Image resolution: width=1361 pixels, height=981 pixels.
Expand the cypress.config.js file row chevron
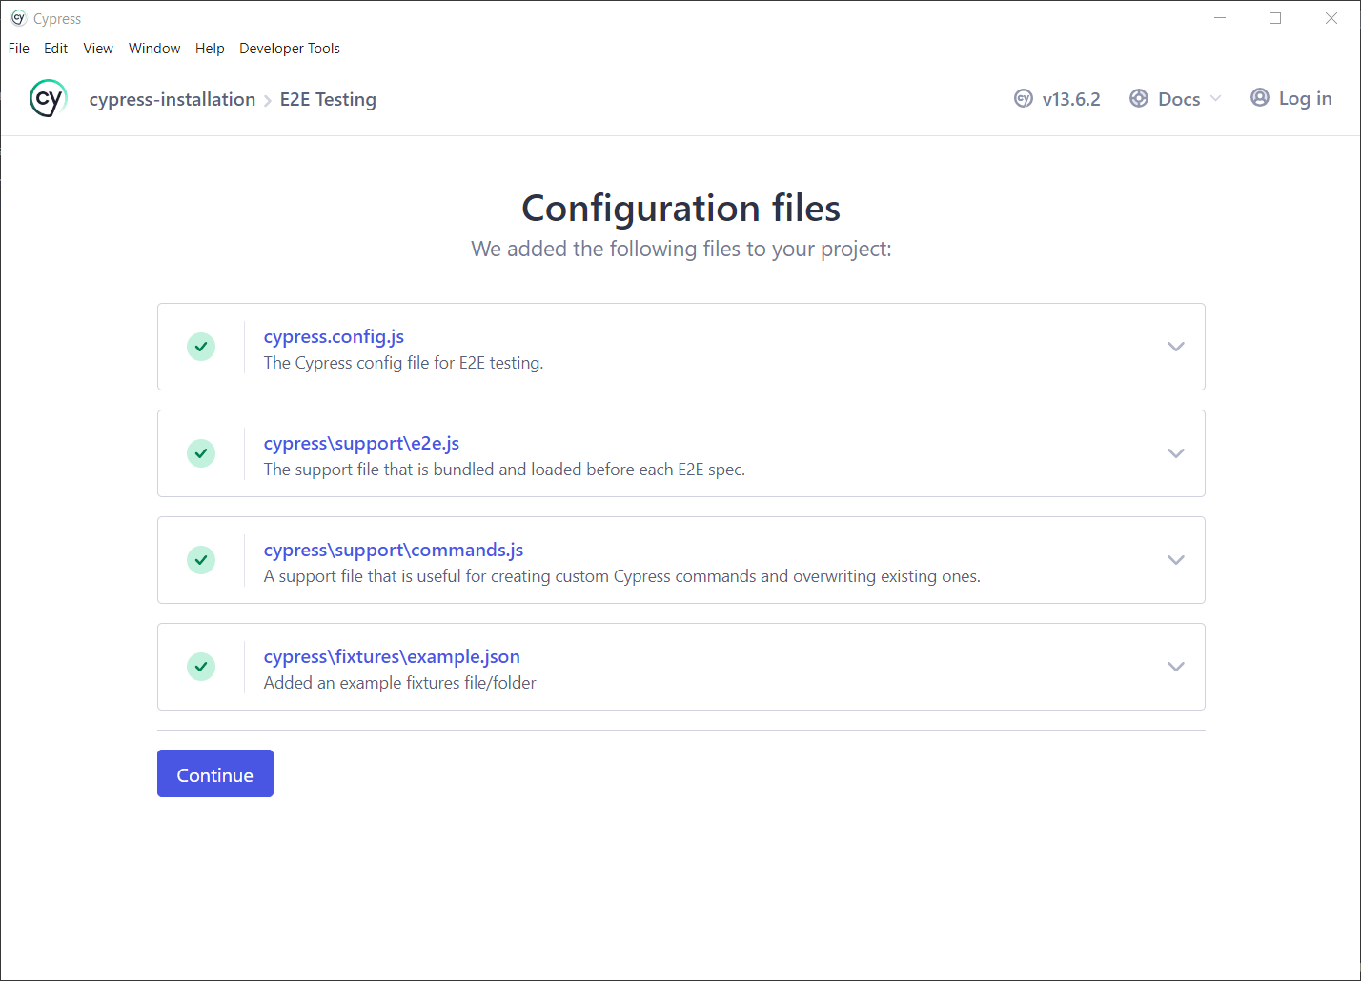(1175, 347)
